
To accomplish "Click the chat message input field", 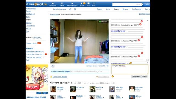I will [x=130, y=69].
